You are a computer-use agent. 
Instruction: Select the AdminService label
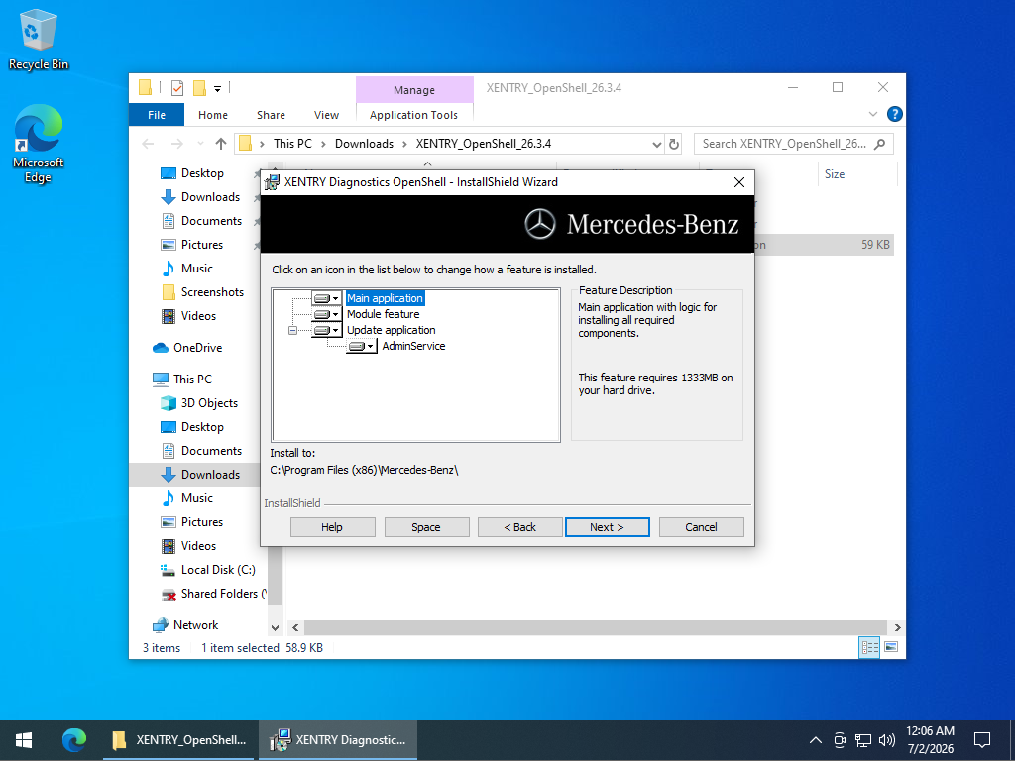coord(413,346)
